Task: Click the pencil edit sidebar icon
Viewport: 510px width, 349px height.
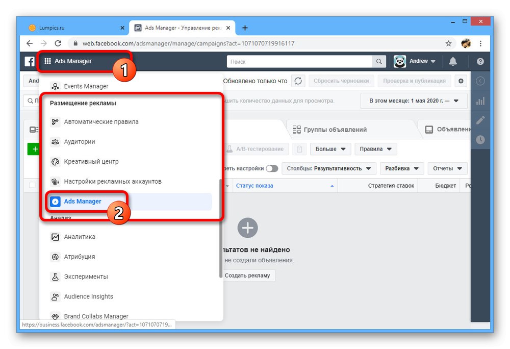Action: 480,120
